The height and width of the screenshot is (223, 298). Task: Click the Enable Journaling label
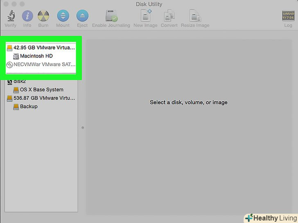pos(111,25)
